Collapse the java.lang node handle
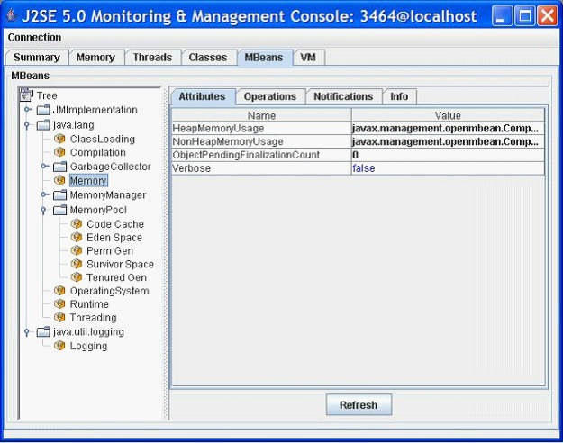The width and height of the screenshot is (563, 443). (x=26, y=125)
